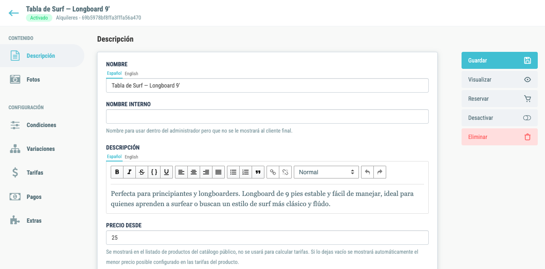Open the Descripción sidebar section
Viewport: 545px width, 269px height.
[x=42, y=56]
